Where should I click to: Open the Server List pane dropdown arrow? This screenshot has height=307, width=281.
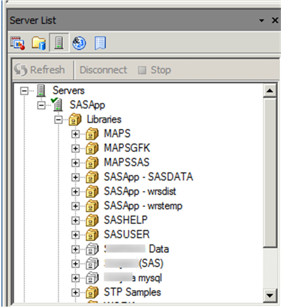262,20
